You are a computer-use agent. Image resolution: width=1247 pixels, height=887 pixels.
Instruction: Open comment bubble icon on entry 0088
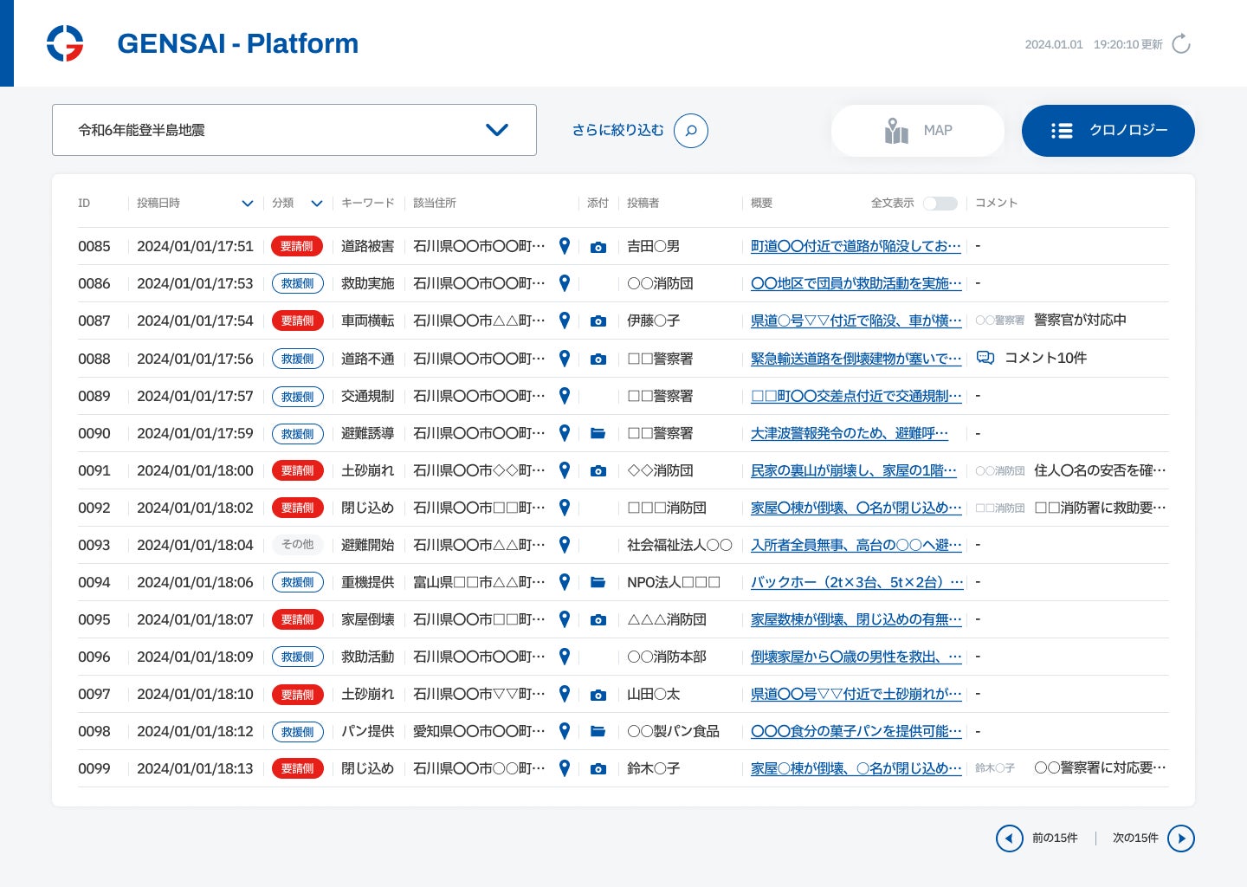coord(985,358)
